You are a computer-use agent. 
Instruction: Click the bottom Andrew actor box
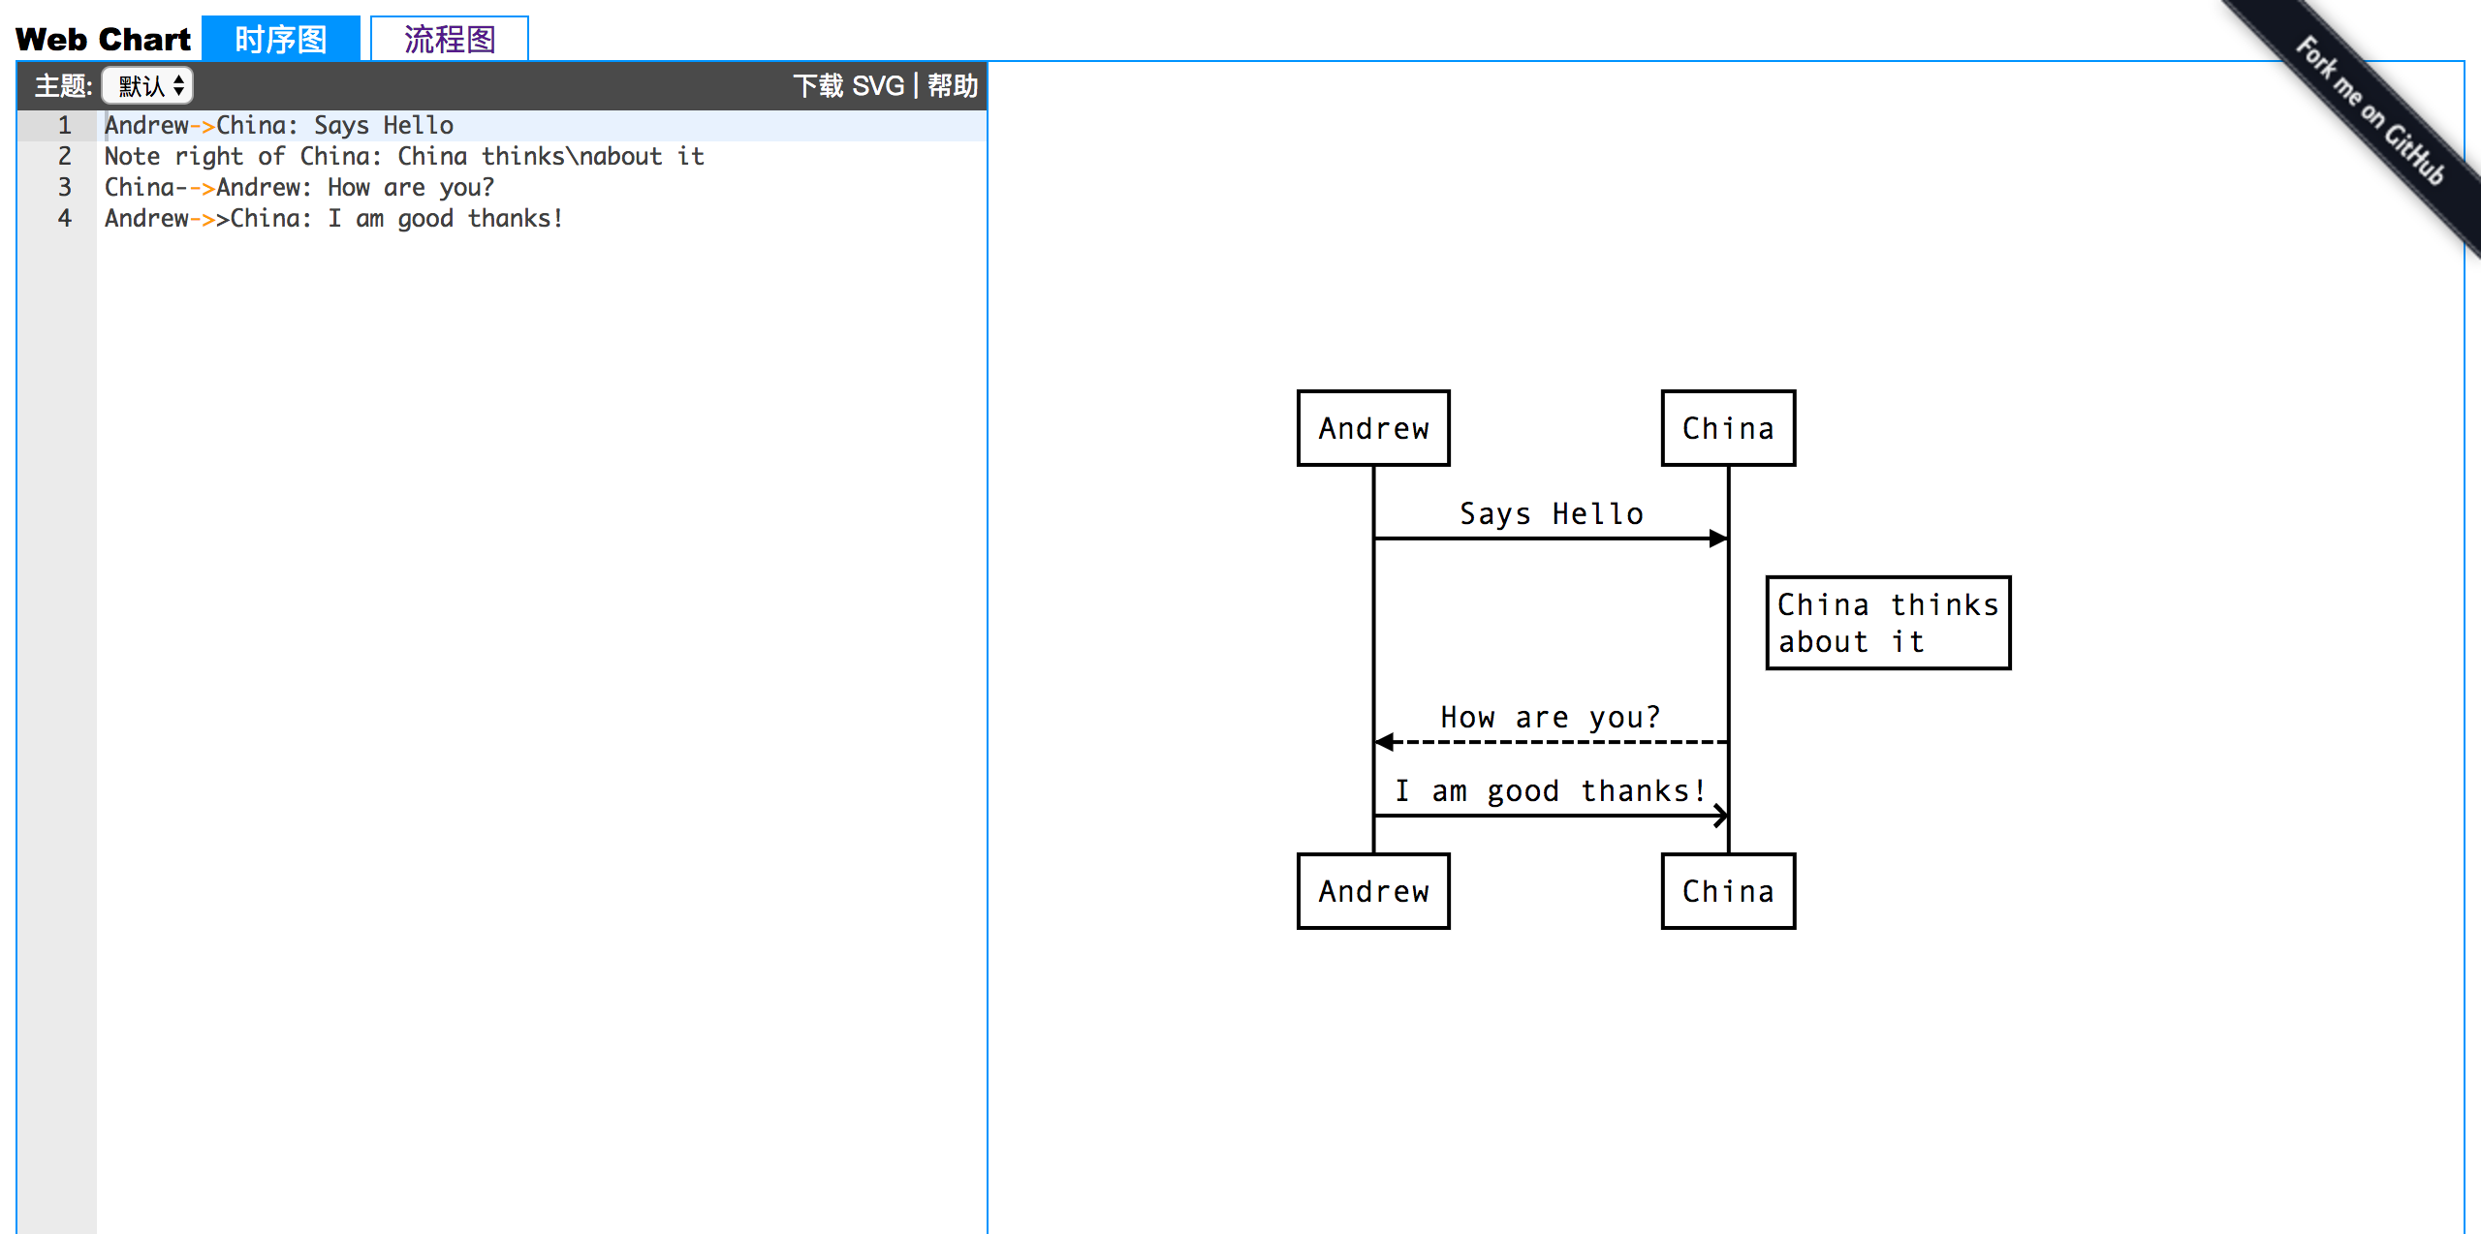pos(1373,891)
